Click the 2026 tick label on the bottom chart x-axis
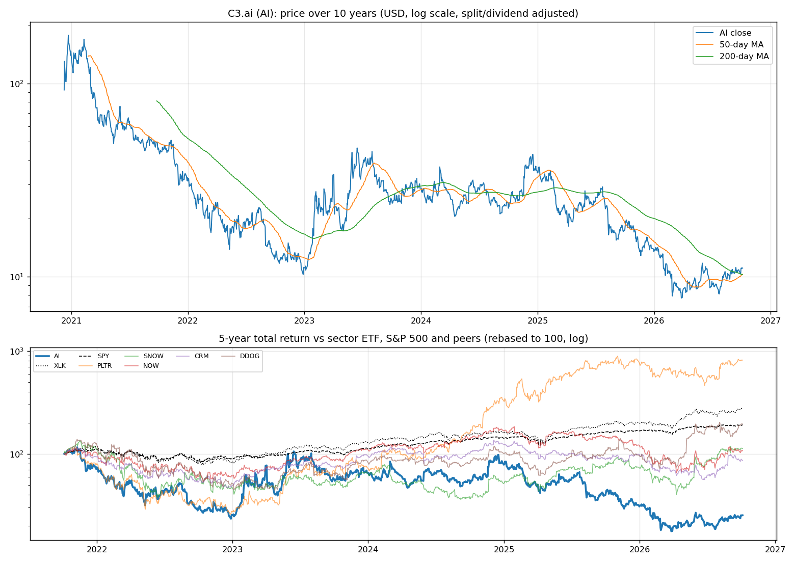 point(640,549)
